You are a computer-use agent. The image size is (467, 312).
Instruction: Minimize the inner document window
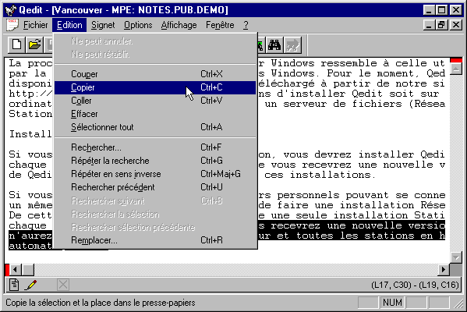tap(429, 25)
